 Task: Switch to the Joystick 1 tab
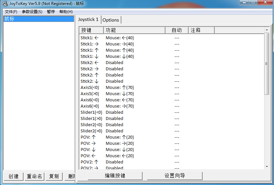pyautogui.click(x=88, y=19)
